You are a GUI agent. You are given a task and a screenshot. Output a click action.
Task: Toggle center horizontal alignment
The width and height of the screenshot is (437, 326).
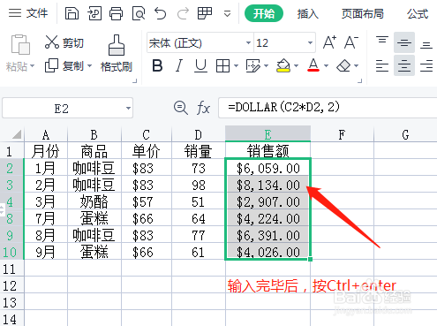click(404, 65)
